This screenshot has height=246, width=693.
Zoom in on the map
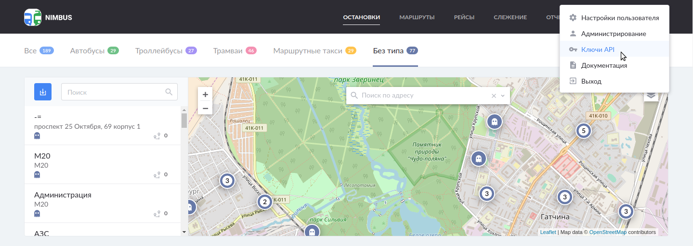pos(205,95)
